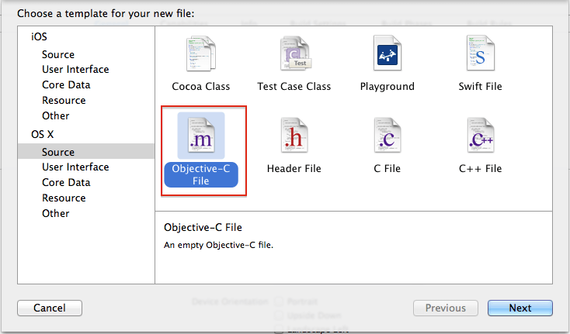Viewport: 570px width, 334px height.
Task: Click the Objective-C File .m icon
Action: point(201,136)
